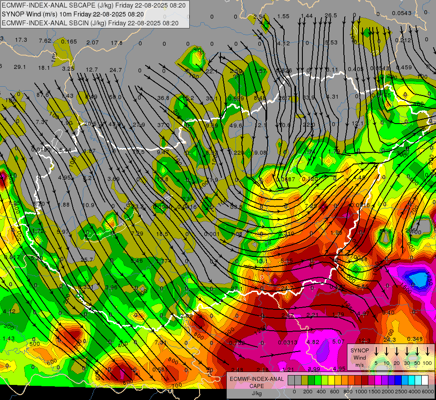Click the 6000 tick label on CAPE scale
Viewport: 436px width, 400px height.
(428, 392)
